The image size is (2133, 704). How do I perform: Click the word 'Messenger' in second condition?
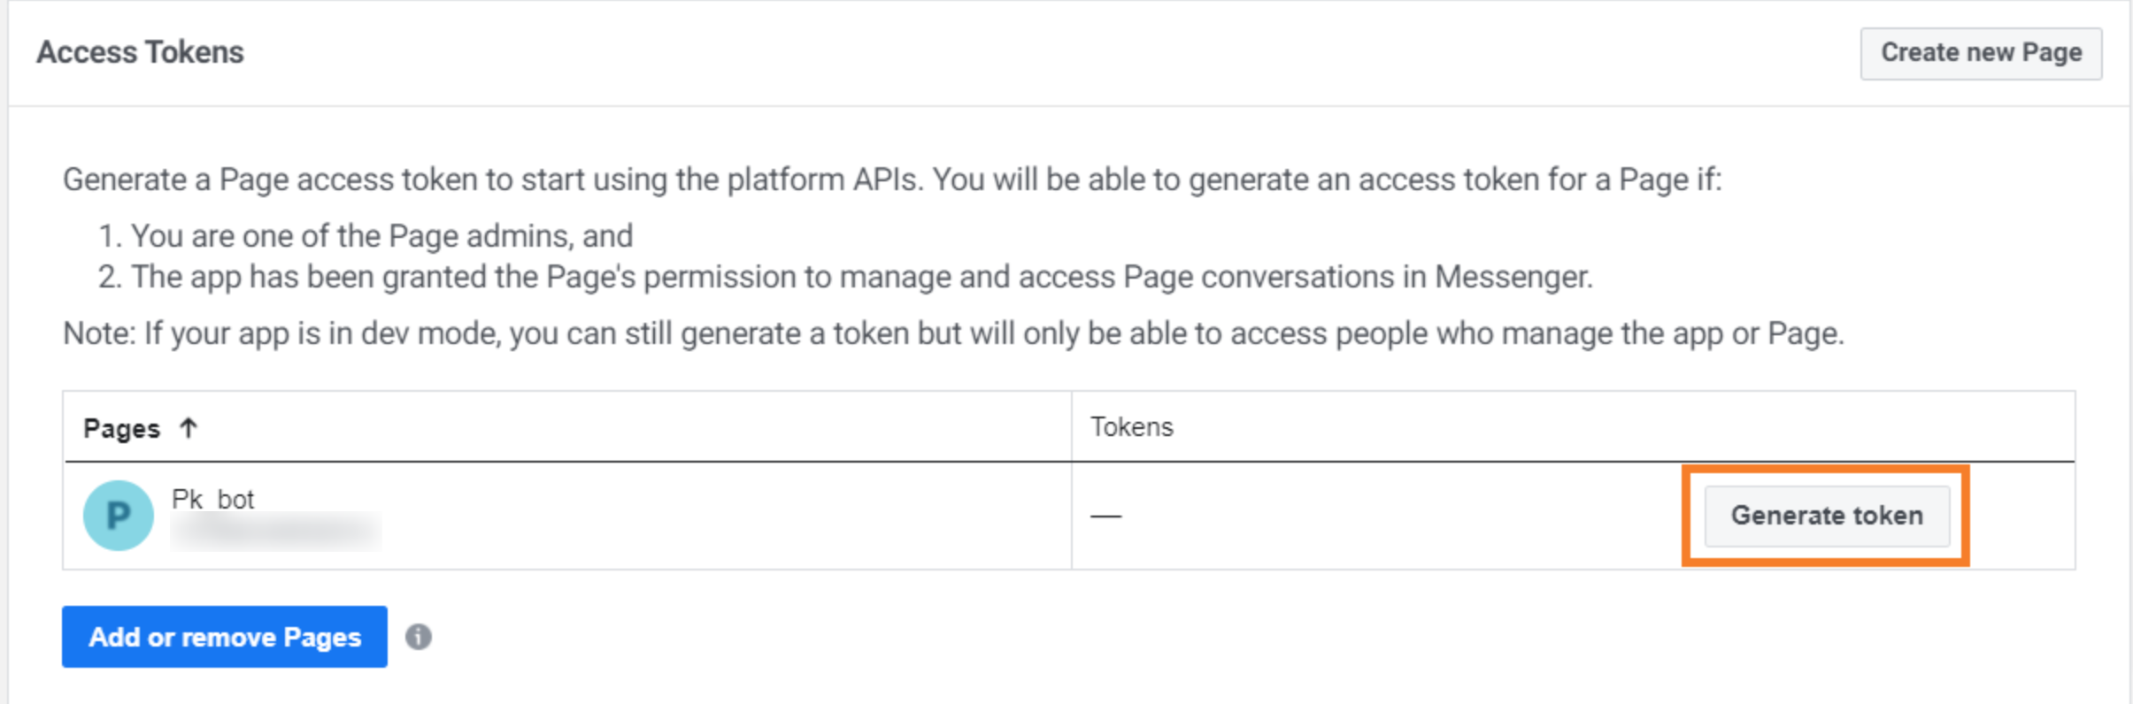tap(1512, 277)
